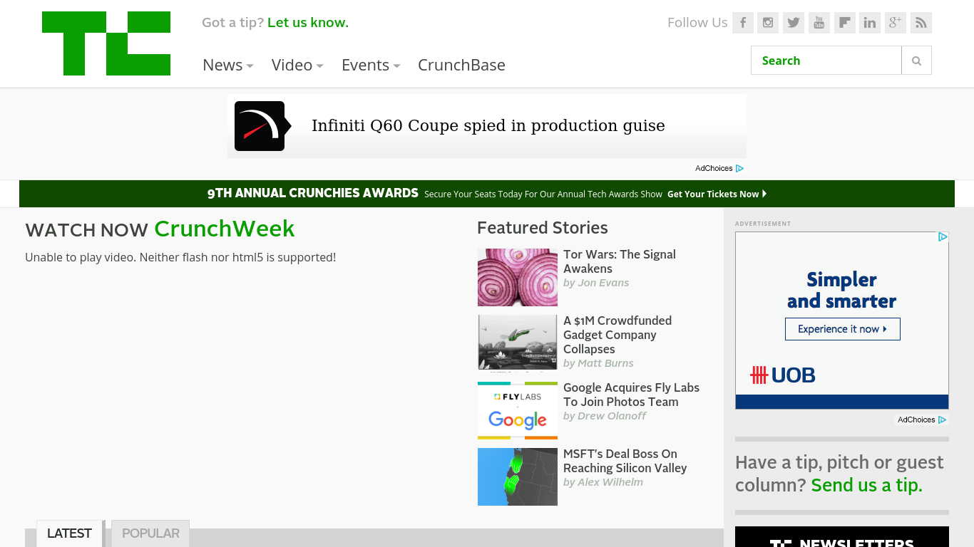Open the CrunchBase menu item
This screenshot has width=974, height=547.
click(461, 65)
